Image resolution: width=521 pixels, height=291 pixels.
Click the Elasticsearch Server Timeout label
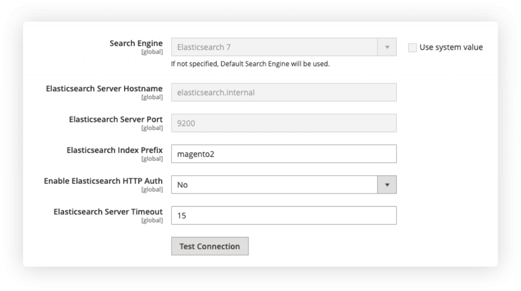pyautogui.click(x=108, y=211)
